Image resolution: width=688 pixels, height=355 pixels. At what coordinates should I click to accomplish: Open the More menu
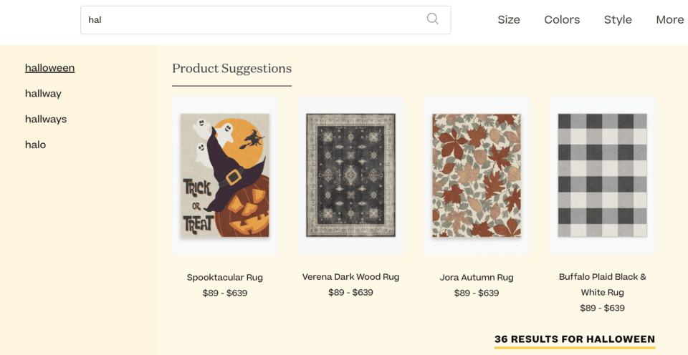coord(669,20)
